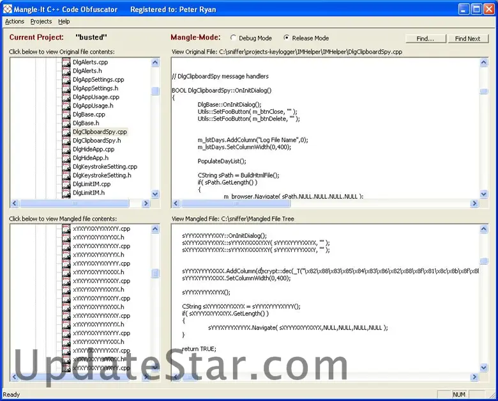Click the DlgHideApp.h file icon
Screen dimensions: 498x401
pos(66,158)
